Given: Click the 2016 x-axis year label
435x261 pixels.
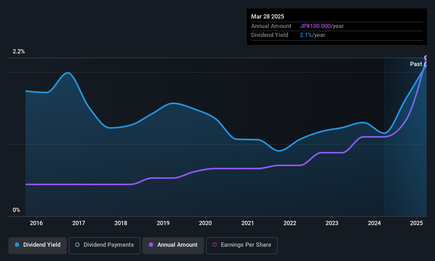Looking at the screenshot, I should pyautogui.click(x=36, y=223).
